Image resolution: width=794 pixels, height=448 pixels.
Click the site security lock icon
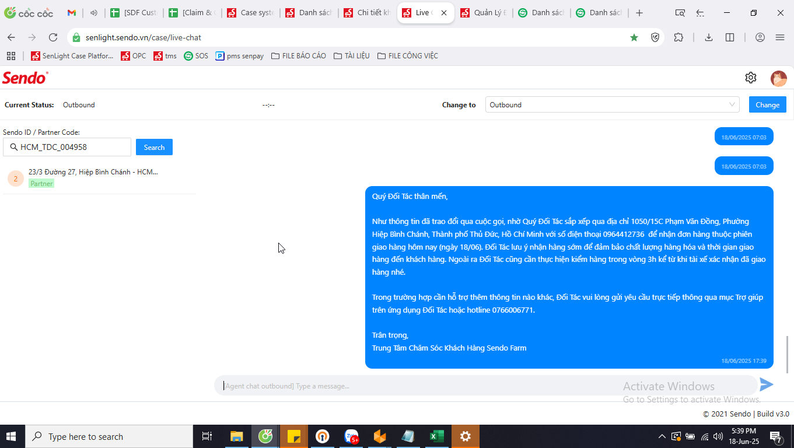(x=76, y=37)
